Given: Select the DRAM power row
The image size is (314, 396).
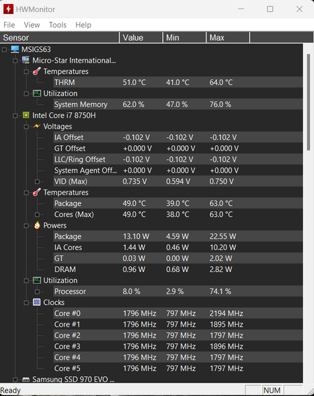Looking at the screenshot, I should pos(178,269).
